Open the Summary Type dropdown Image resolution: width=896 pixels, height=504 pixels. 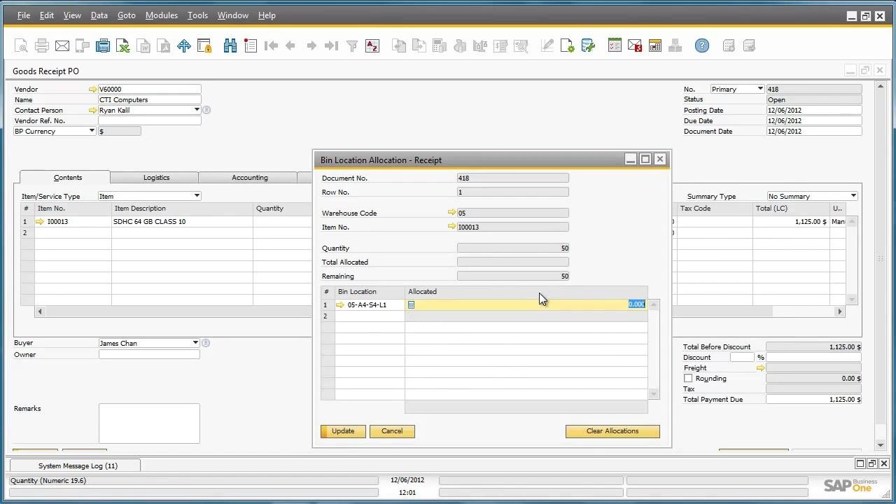pyautogui.click(x=853, y=196)
